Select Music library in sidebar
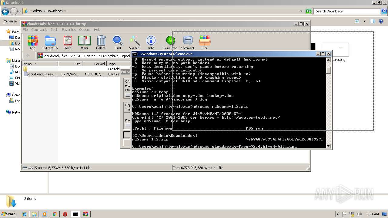 (x=15, y=72)
